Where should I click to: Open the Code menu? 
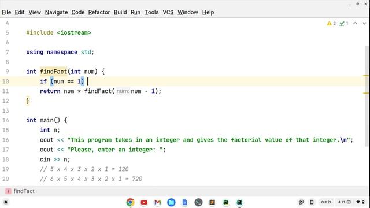78,12
